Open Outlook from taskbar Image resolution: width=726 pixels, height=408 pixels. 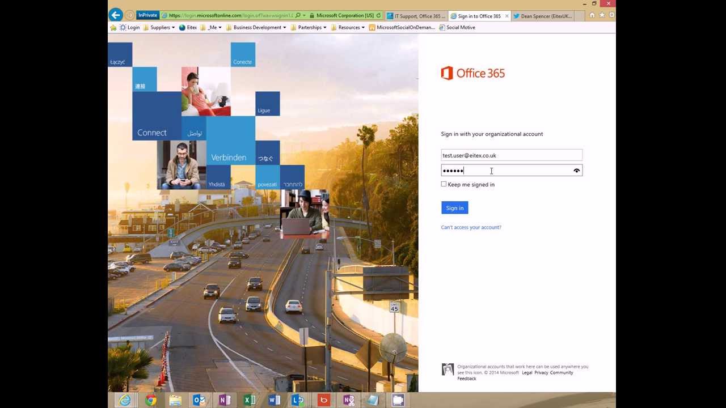click(200, 400)
